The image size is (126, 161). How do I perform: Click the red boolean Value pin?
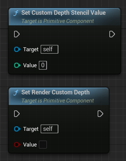(x=17, y=145)
